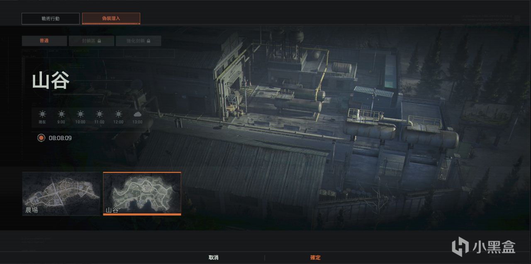Switch to the 戰術行動 tab
The image size is (531, 264).
pyautogui.click(x=51, y=19)
